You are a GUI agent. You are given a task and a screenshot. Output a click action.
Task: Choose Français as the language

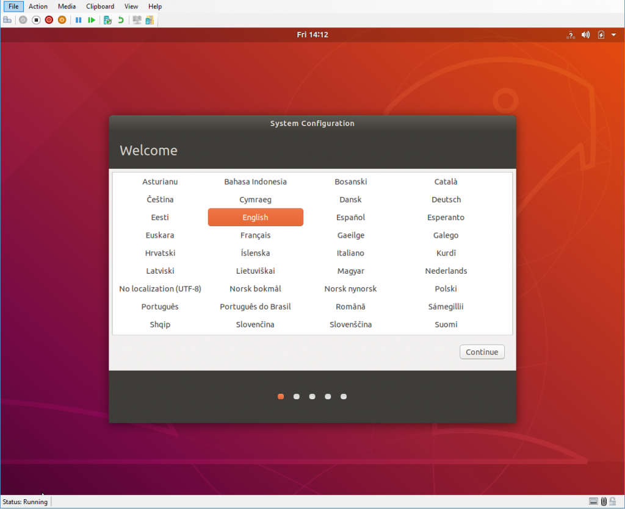pos(255,235)
